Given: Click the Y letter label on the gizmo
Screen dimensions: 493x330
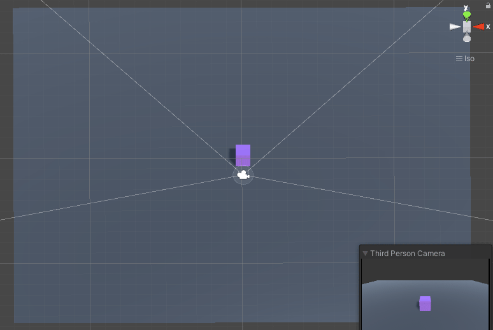Looking at the screenshot, I should pyautogui.click(x=466, y=8).
